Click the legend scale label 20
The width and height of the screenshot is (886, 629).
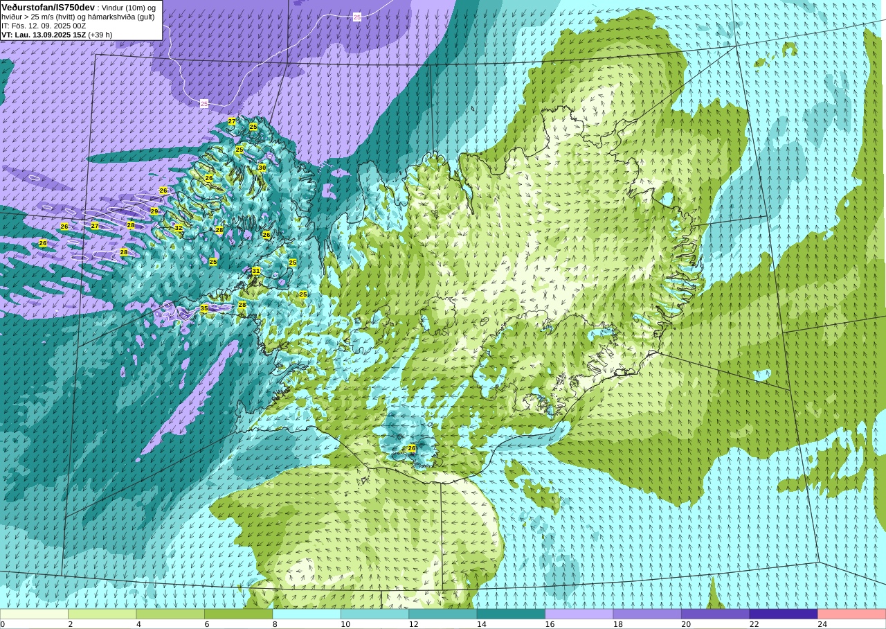pos(686,624)
